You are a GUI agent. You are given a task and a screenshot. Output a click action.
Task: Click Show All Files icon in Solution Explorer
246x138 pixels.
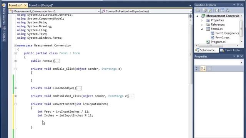coord(204,10)
